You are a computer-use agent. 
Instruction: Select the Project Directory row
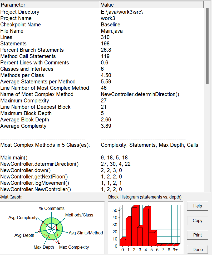click(x=102, y=12)
